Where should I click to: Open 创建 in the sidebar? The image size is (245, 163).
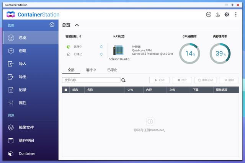point(31,51)
